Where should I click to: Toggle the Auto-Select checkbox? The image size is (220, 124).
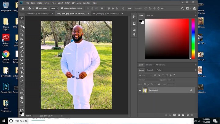37,8
